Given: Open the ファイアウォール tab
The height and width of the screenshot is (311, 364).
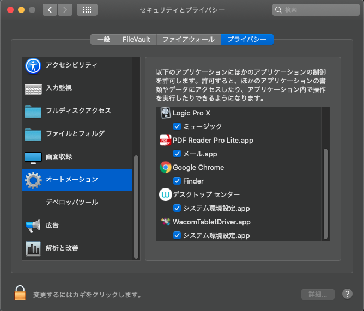Looking at the screenshot, I should (189, 39).
